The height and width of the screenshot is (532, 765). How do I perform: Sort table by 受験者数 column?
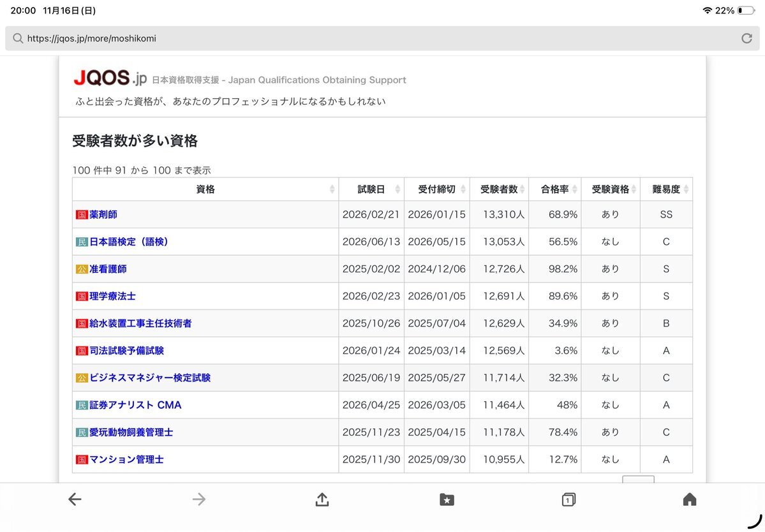[x=499, y=189]
